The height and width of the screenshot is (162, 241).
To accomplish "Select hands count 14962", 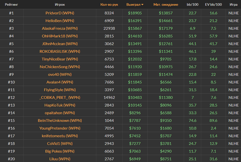I will point(109,97).
